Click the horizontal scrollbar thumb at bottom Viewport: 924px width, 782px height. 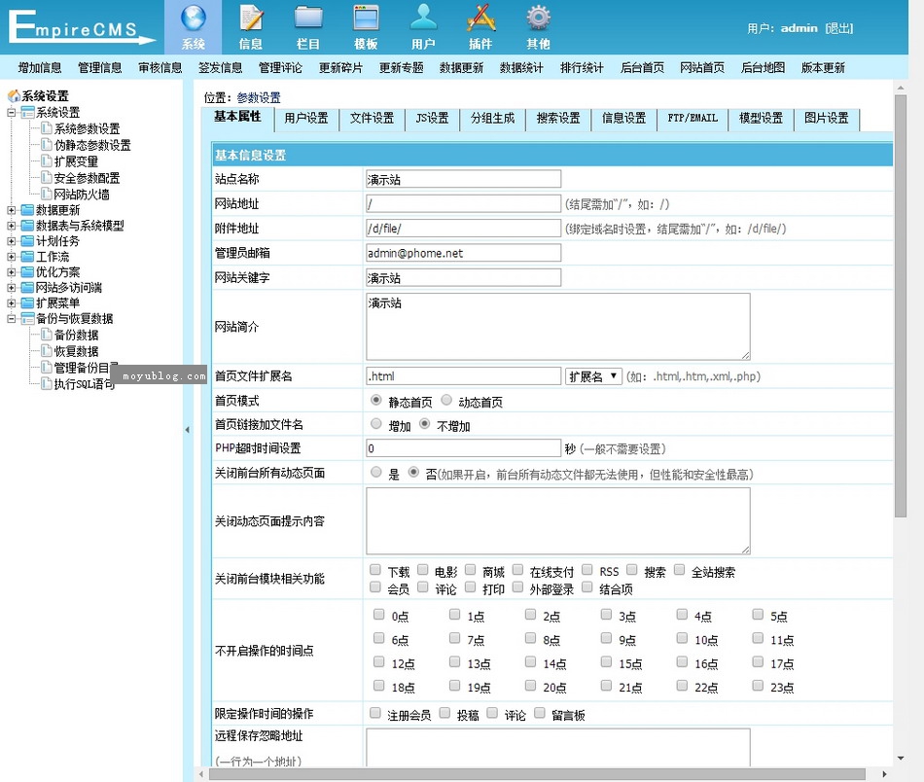click(537, 774)
